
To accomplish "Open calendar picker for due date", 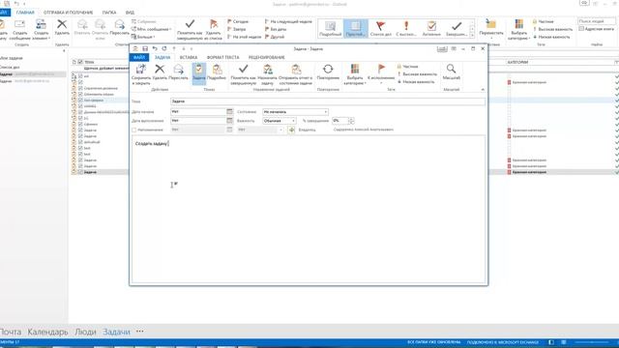I will click(x=230, y=120).
